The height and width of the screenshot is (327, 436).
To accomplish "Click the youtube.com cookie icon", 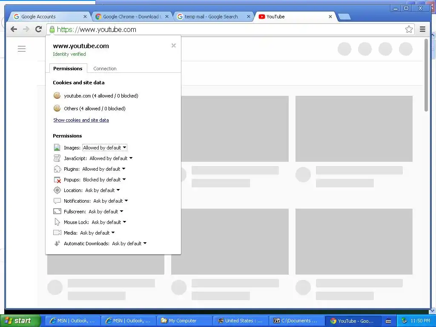I will pos(57,96).
